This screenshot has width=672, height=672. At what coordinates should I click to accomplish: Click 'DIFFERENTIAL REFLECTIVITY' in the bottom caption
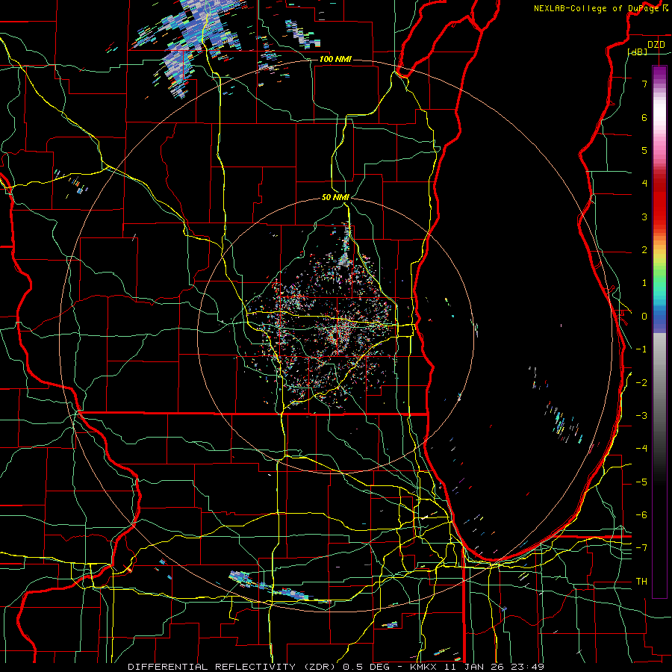pos(212,667)
